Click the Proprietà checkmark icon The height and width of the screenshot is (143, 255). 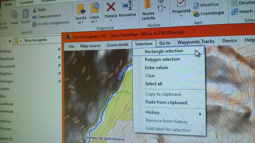181,3
